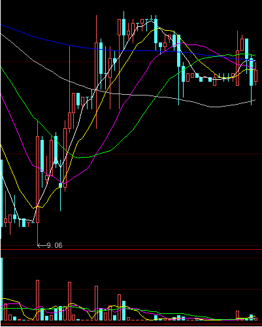The image size is (262, 327).
Task: Click the 9.06 low price label
Action: (x=55, y=245)
